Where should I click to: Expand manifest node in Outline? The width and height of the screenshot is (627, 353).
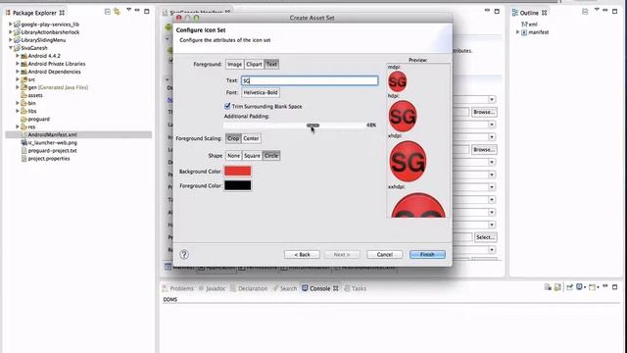click(x=518, y=32)
